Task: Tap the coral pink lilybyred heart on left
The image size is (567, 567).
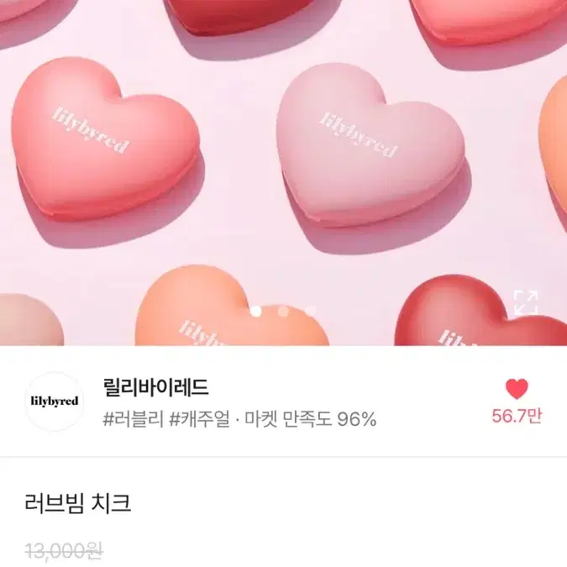Action: pyautogui.click(x=104, y=139)
